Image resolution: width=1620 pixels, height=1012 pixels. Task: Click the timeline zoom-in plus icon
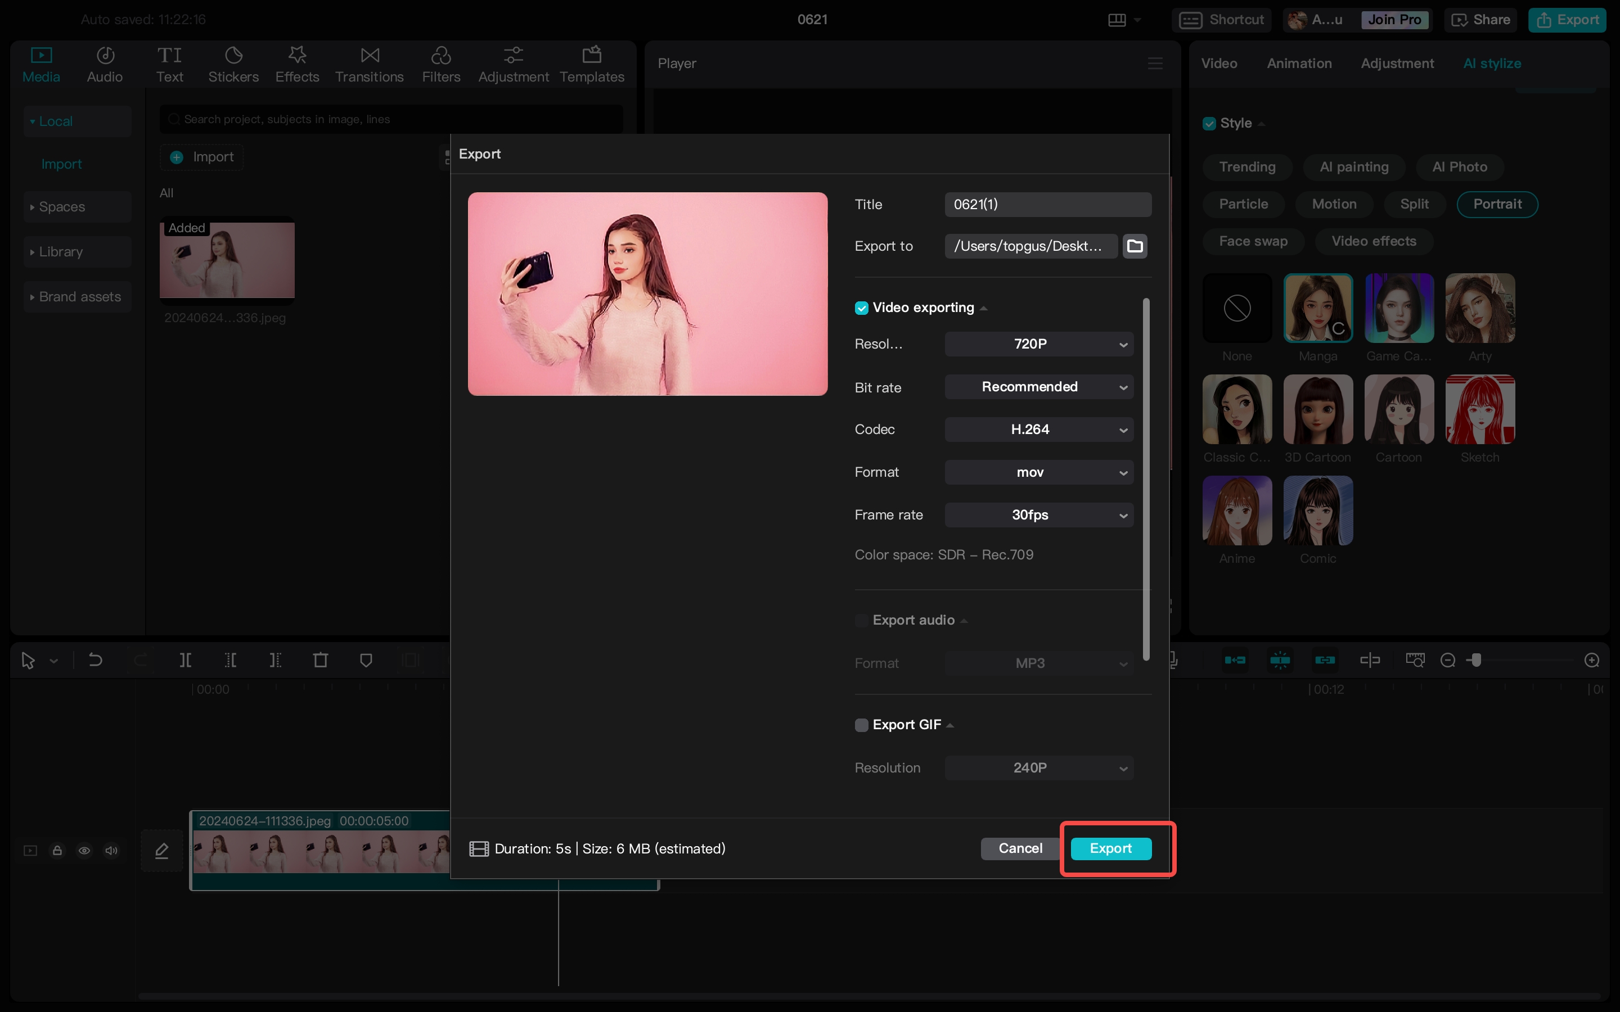point(1592,661)
